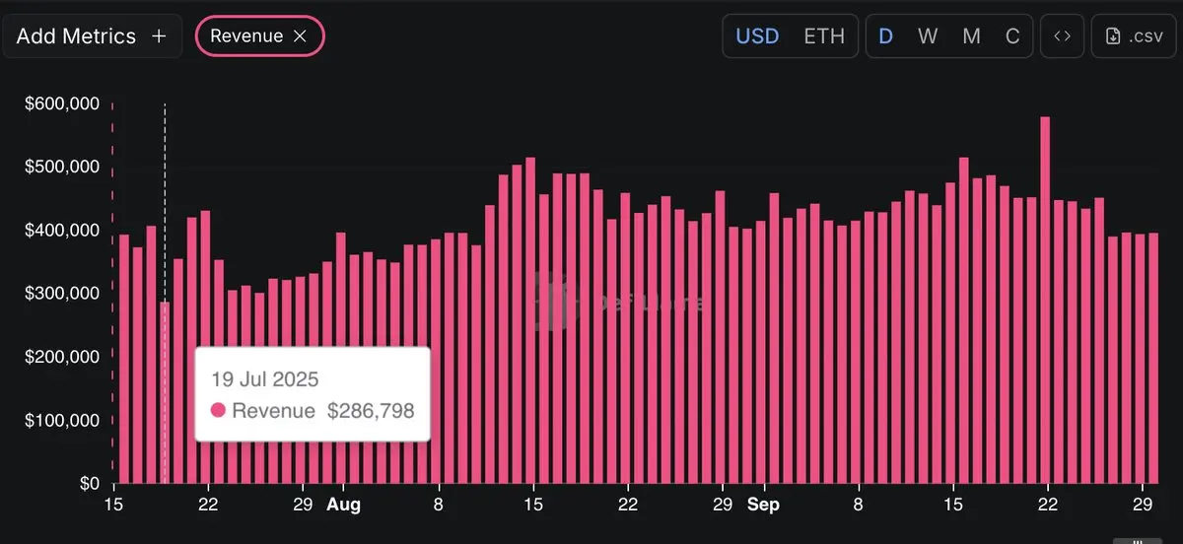Open the embed code icon button
The height and width of the screenshot is (544, 1183).
(x=1062, y=36)
